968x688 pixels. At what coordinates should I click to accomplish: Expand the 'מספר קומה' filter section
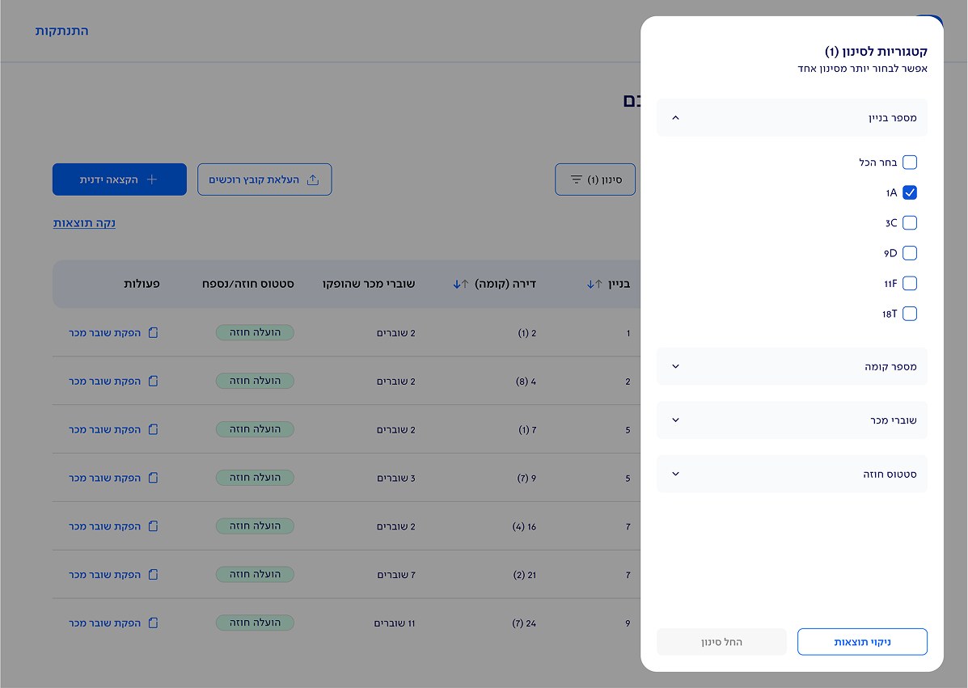tap(792, 366)
